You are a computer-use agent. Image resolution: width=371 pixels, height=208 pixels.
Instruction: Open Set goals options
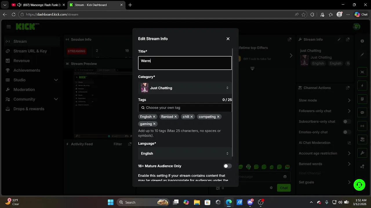coord(325,182)
